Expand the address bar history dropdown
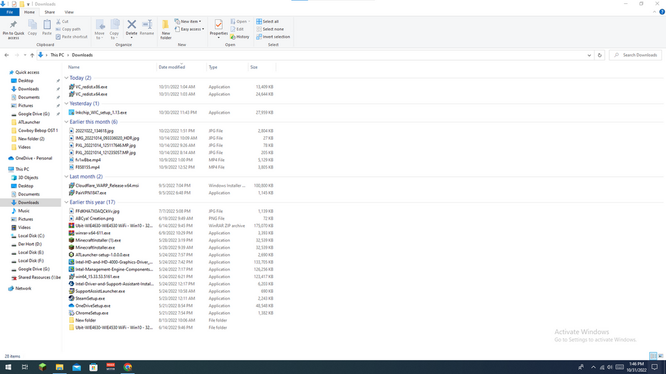Viewport: 666px width, 374px height. [x=589, y=55]
